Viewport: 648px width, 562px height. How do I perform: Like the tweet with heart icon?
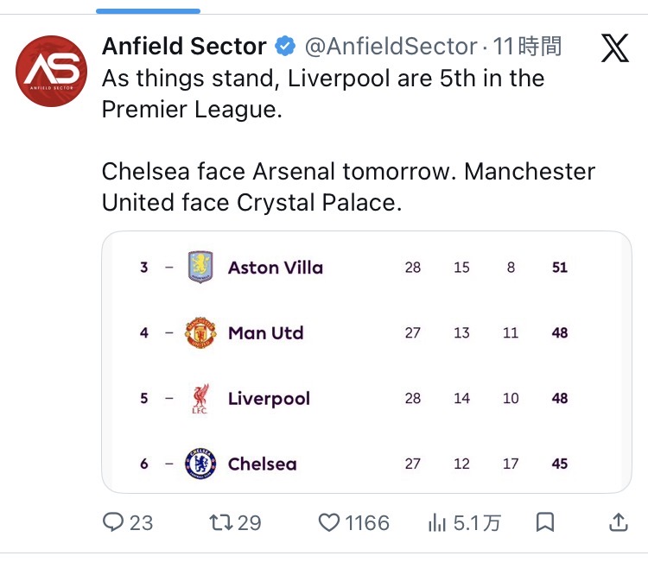tap(329, 521)
